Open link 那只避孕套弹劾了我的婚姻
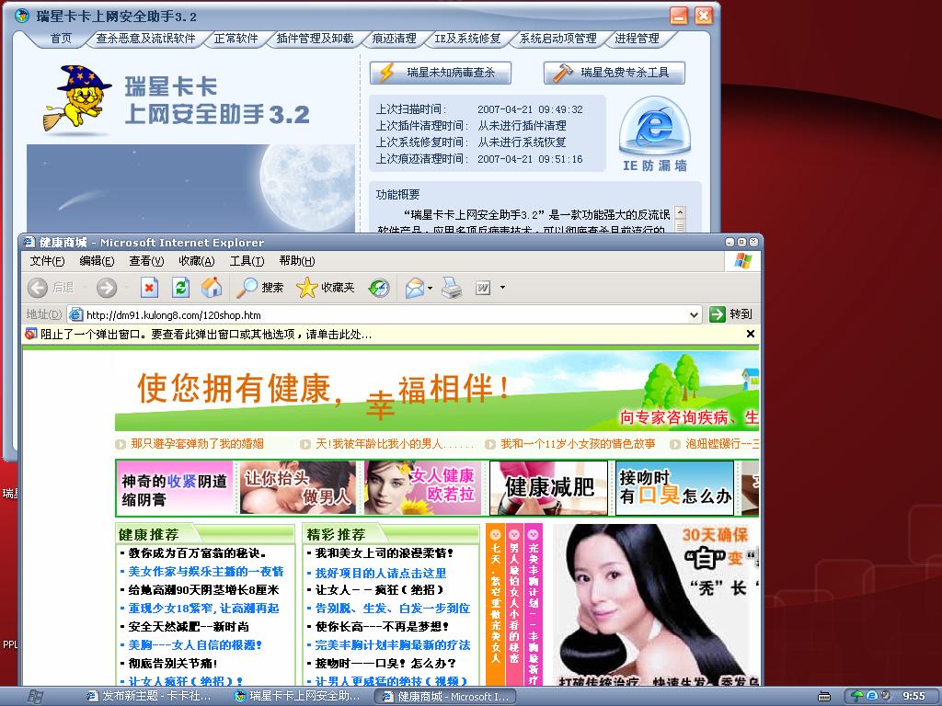The width and height of the screenshot is (942, 706). point(197,444)
